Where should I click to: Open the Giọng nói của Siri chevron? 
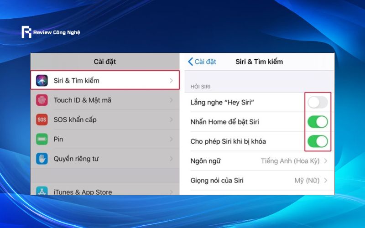coord(326,180)
